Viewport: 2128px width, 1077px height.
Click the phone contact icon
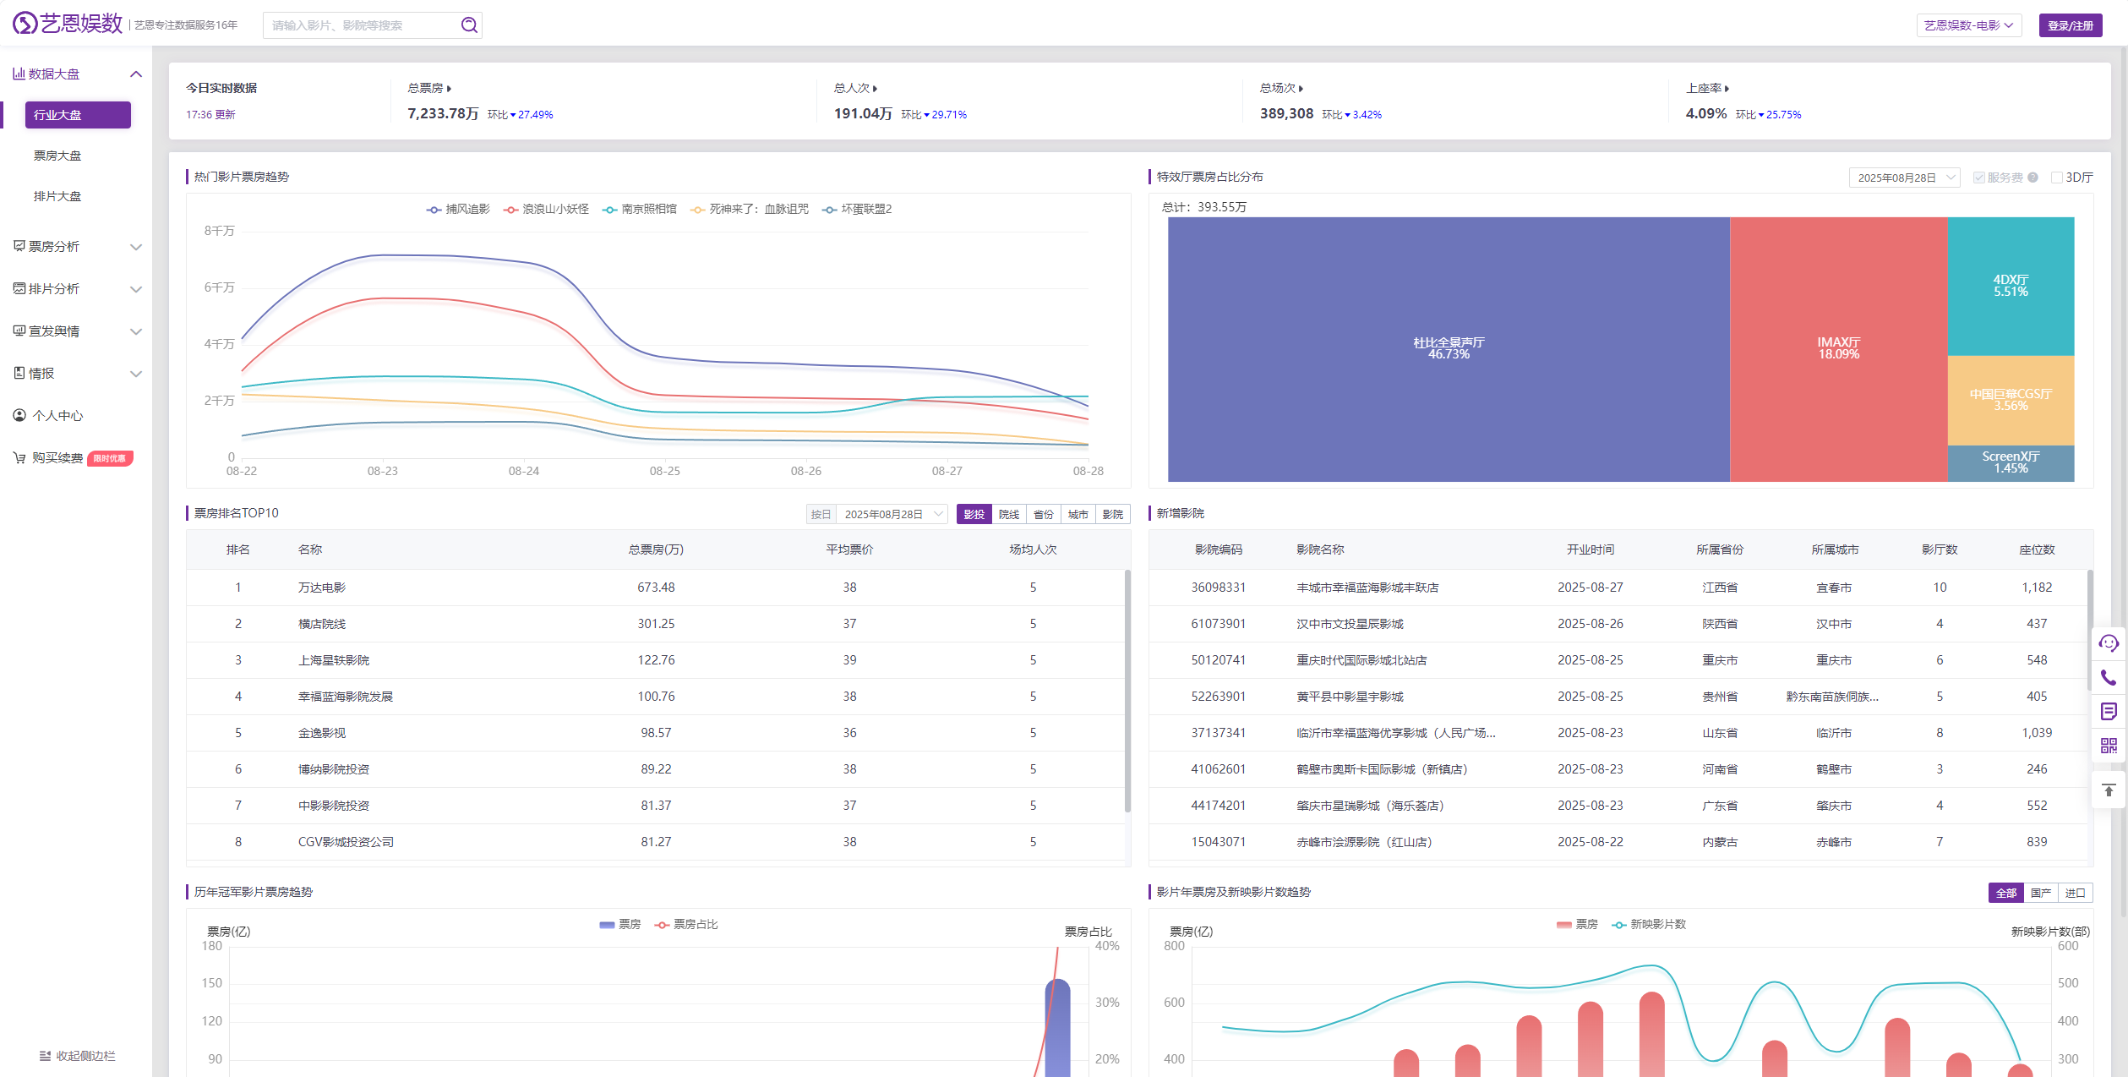click(x=2109, y=678)
